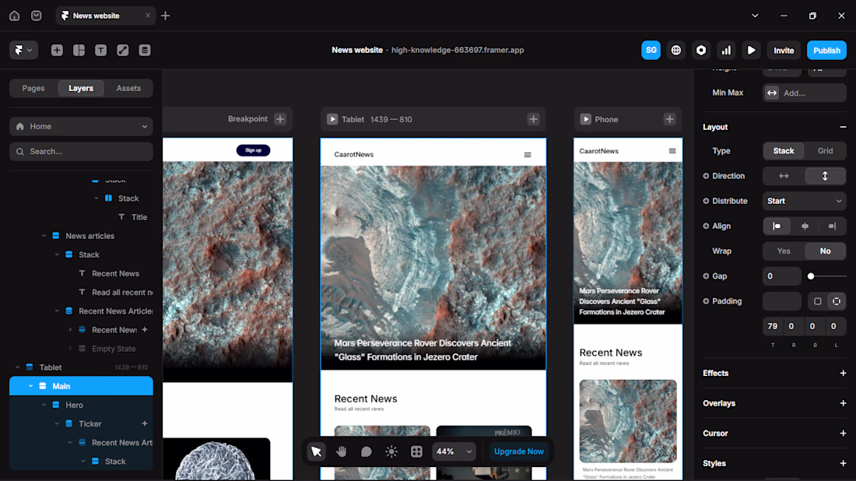Collapse the News articles layer
Viewport: 856px width, 481px height.
(44, 236)
